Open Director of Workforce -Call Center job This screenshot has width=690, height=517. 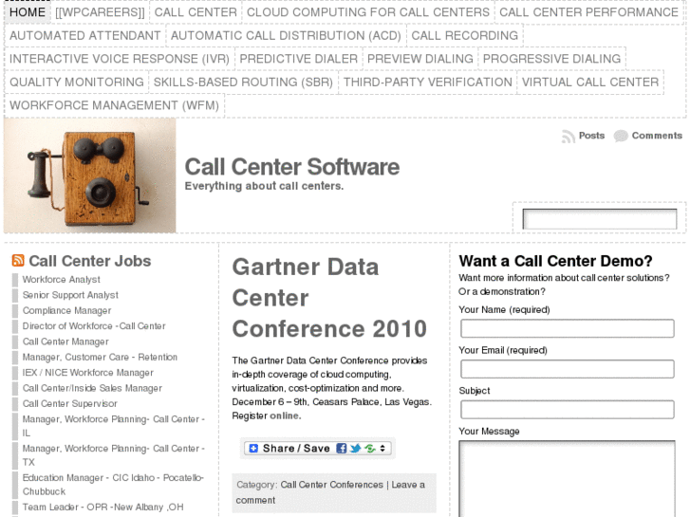(94, 326)
